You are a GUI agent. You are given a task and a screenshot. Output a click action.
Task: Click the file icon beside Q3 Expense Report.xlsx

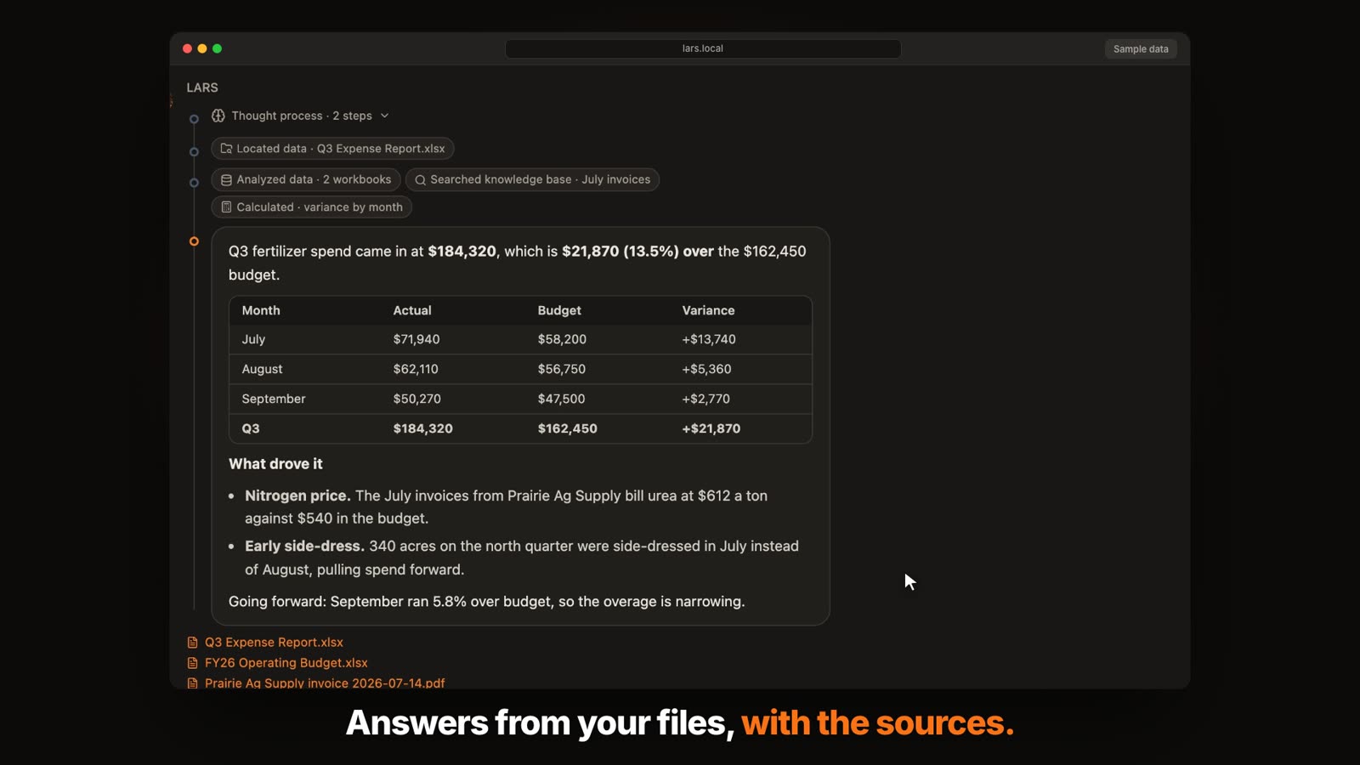pyautogui.click(x=193, y=643)
